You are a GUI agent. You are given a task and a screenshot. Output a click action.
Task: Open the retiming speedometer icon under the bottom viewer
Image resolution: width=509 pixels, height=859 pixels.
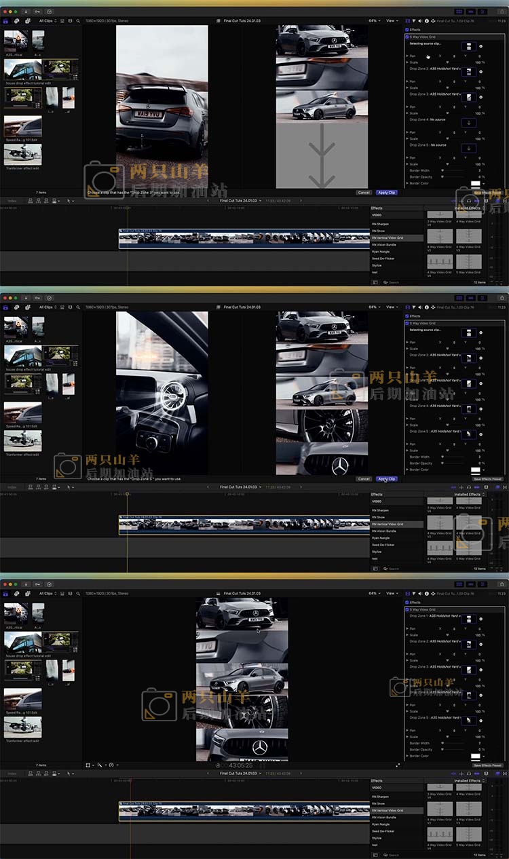coord(111,765)
